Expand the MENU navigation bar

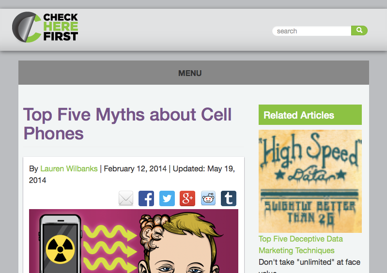(x=190, y=73)
